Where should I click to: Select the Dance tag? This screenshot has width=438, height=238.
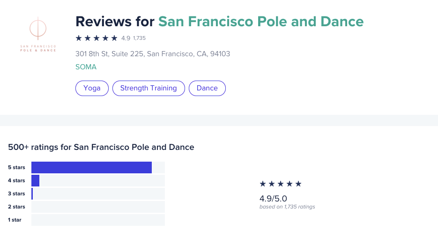(207, 88)
